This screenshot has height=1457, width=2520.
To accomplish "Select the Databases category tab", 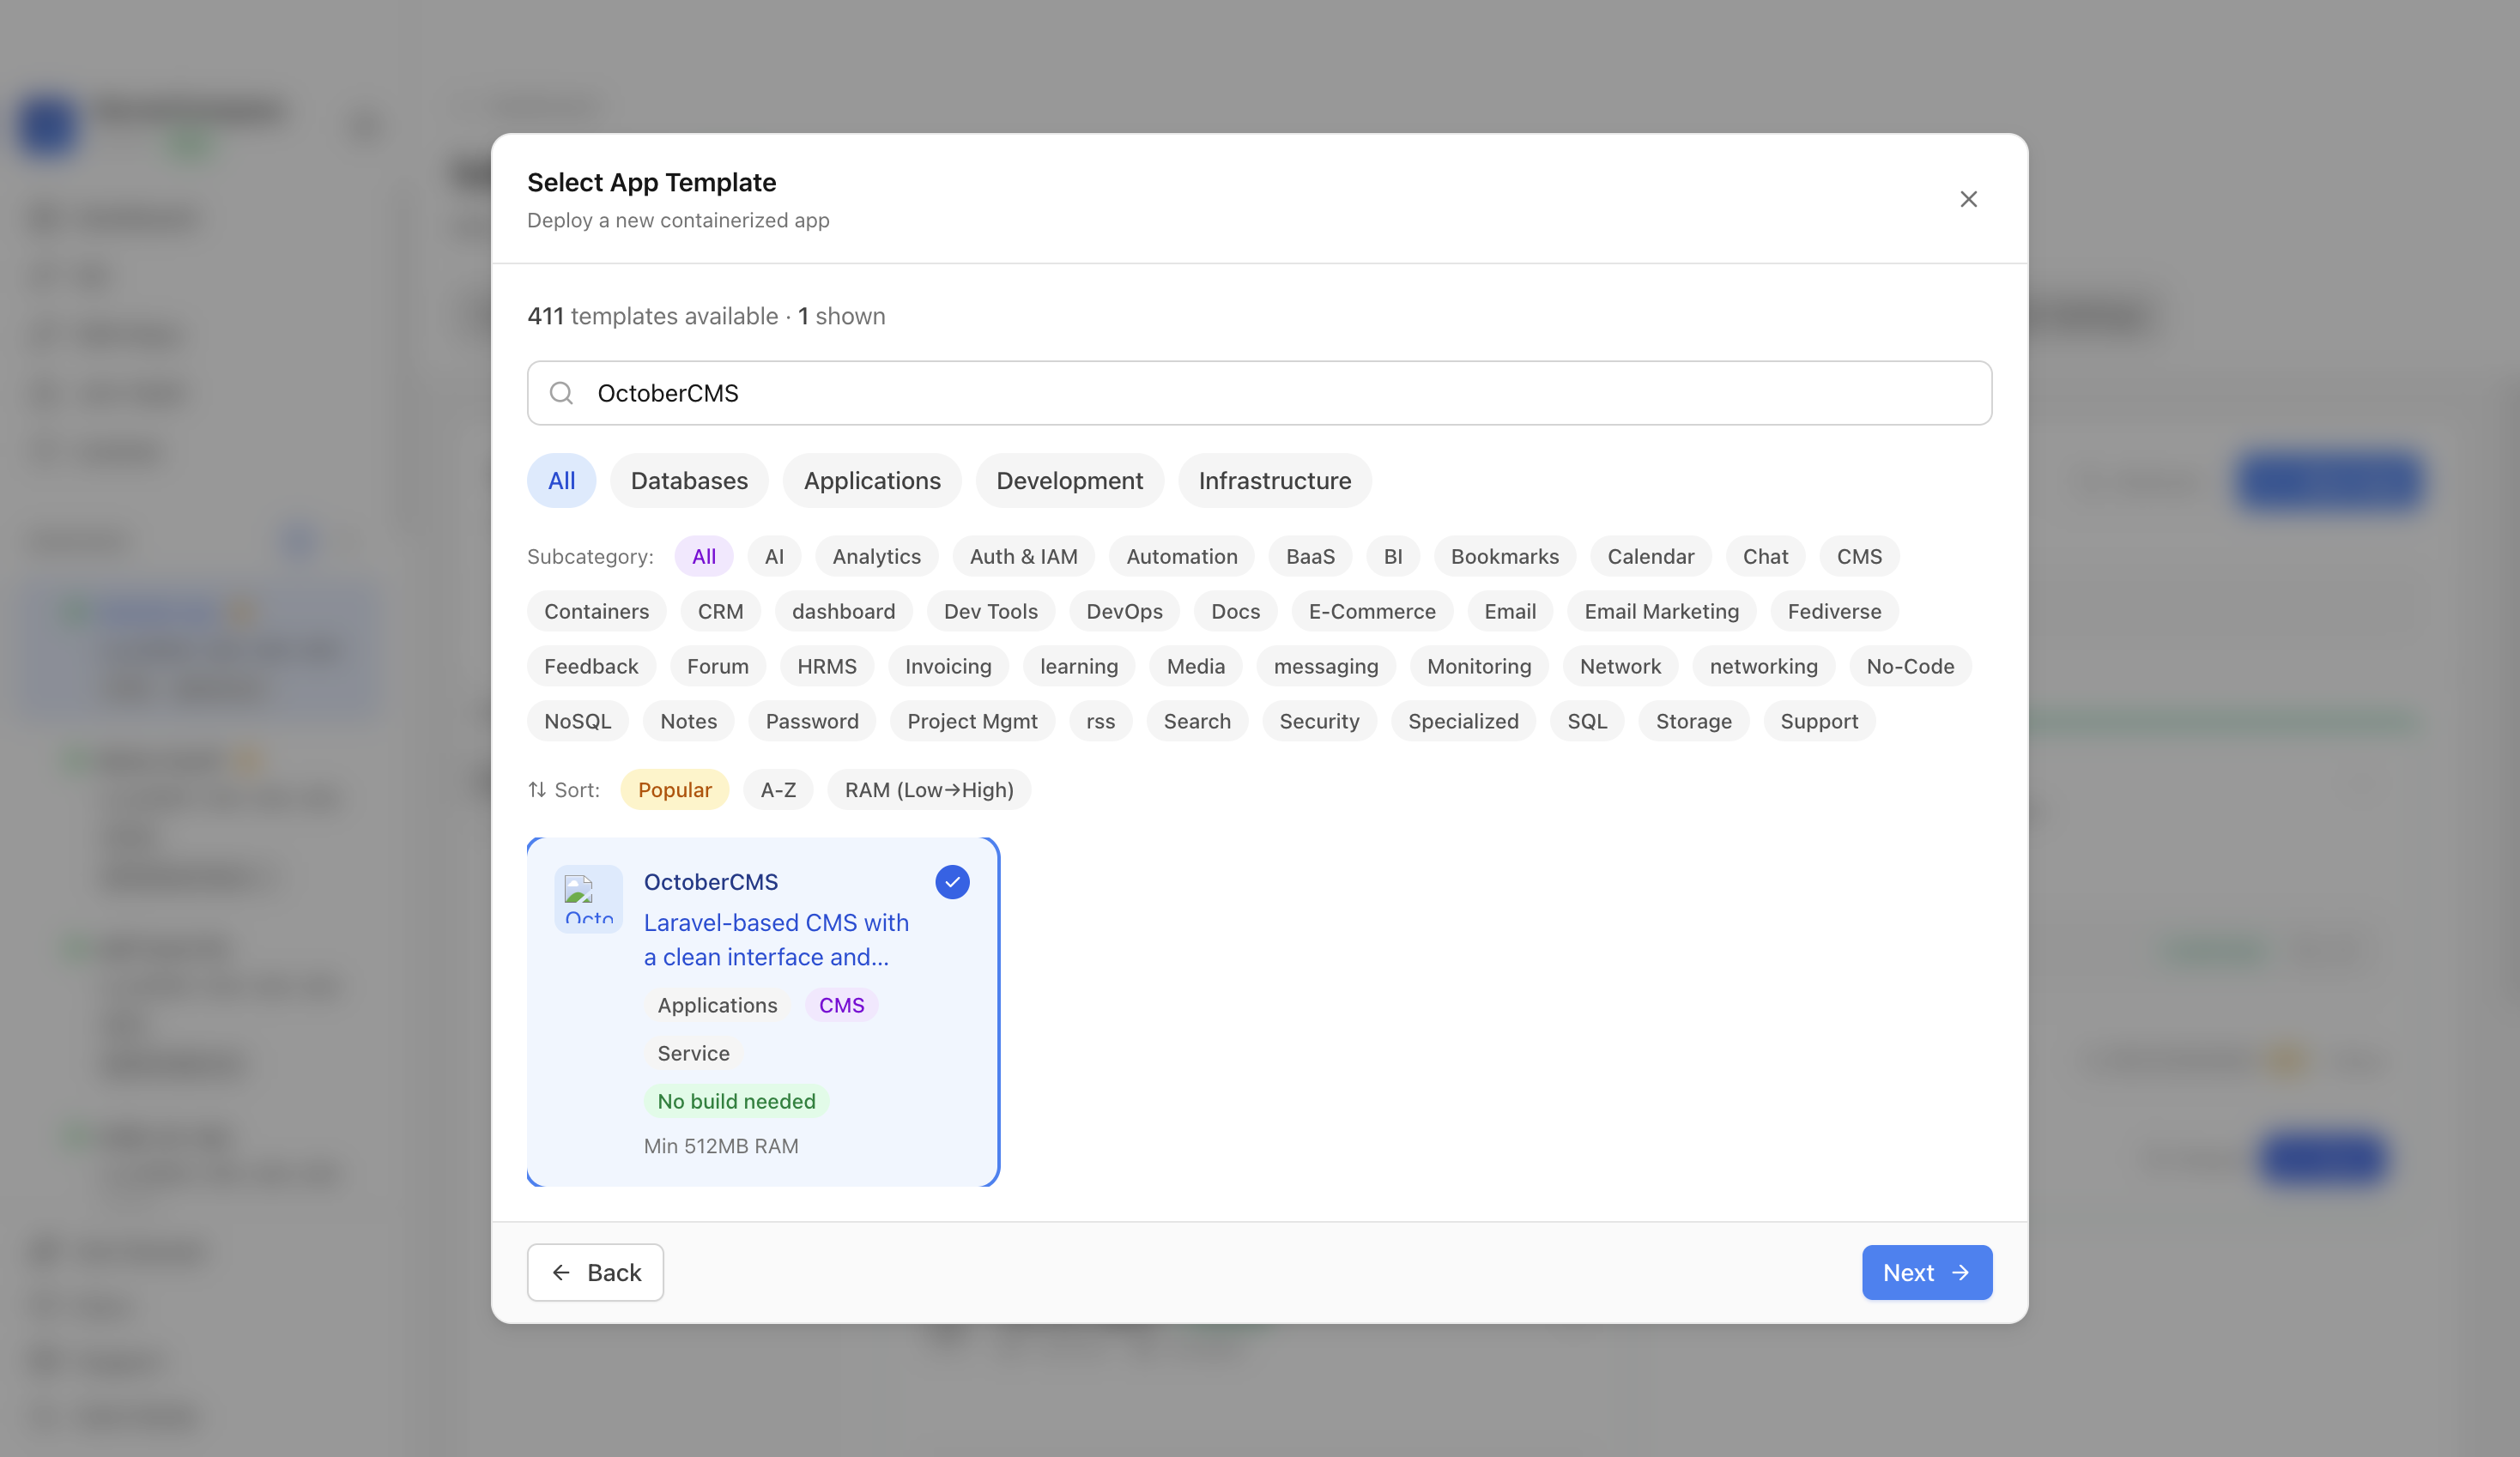I will click(689, 481).
